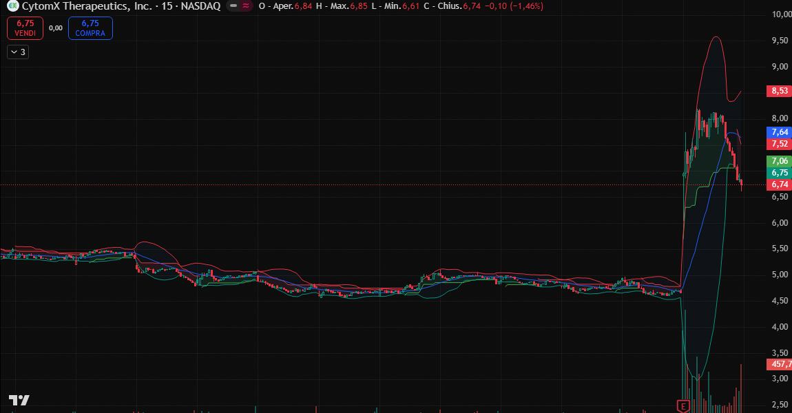The image size is (792, 413).
Task: Click the blue 7,64 price label
Action: tap(780, 132)
